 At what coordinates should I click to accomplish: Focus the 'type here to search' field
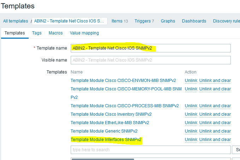[x=151, y=150]
